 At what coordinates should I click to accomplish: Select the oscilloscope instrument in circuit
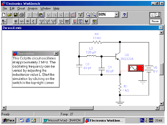point(136,68)
